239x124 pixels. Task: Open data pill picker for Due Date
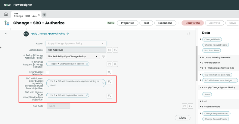pos(191,106)
